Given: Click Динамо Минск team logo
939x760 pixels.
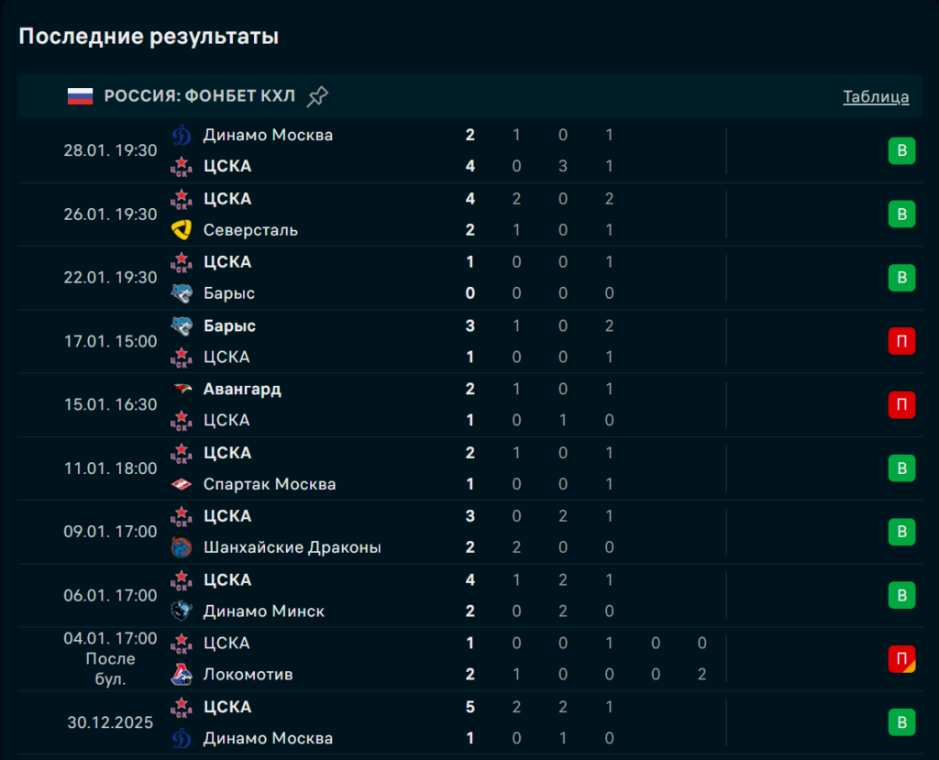Looking at the screenshot, I should 182,611.
